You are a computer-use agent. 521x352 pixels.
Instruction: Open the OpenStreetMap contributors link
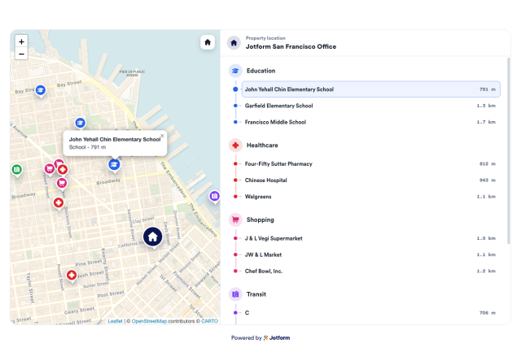(x=149, y=321)
